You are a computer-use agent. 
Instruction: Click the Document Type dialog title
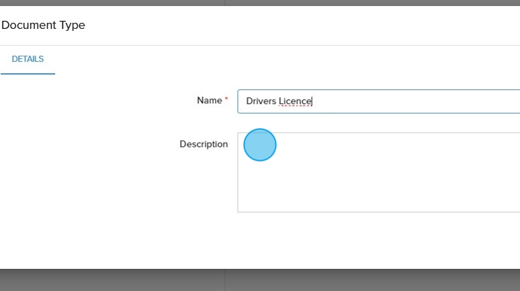(43, 25)
